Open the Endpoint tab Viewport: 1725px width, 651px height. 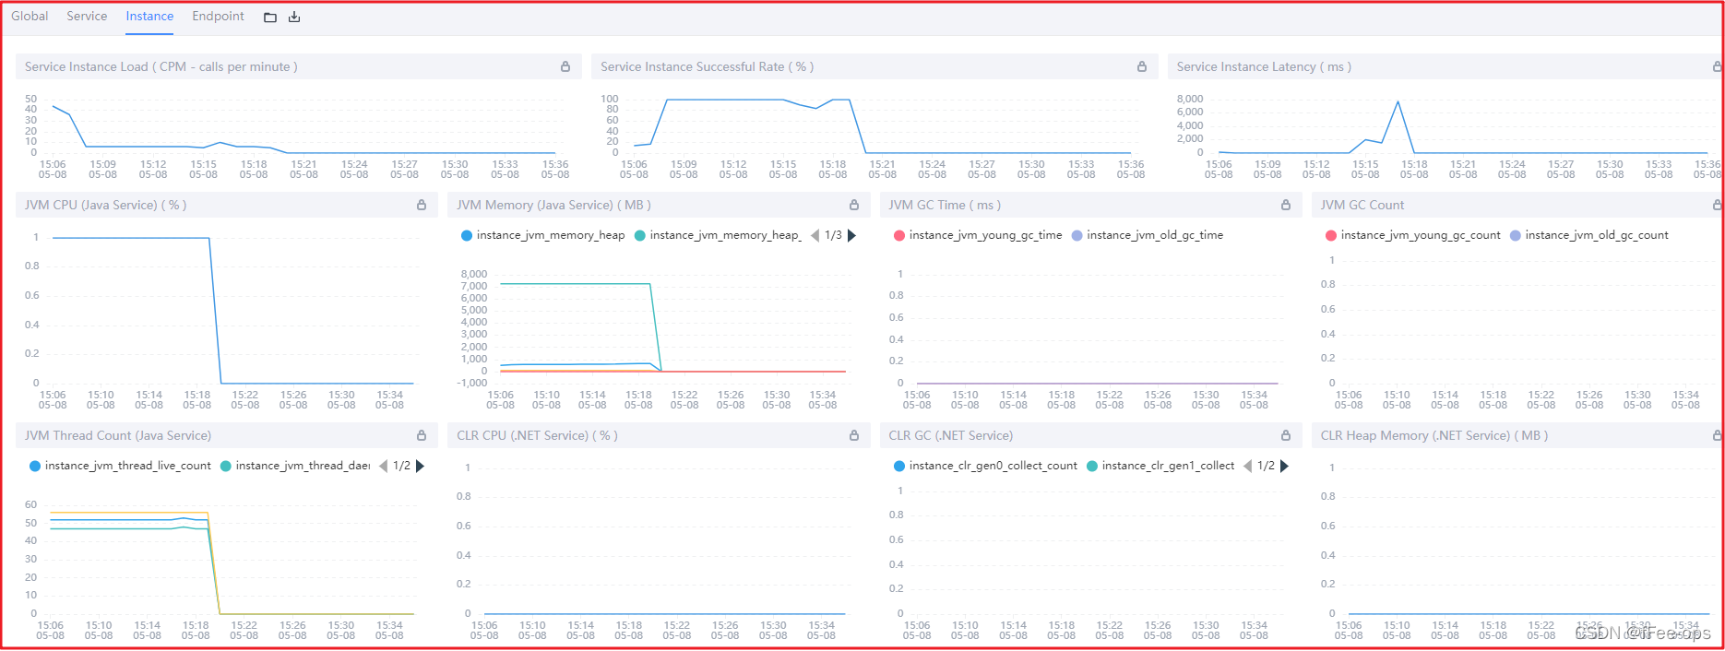click(218, 17)
